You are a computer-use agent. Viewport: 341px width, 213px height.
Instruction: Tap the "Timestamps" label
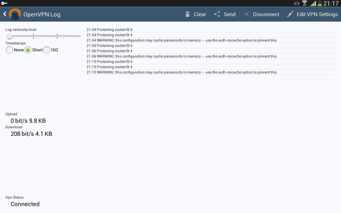click(16, 43)
